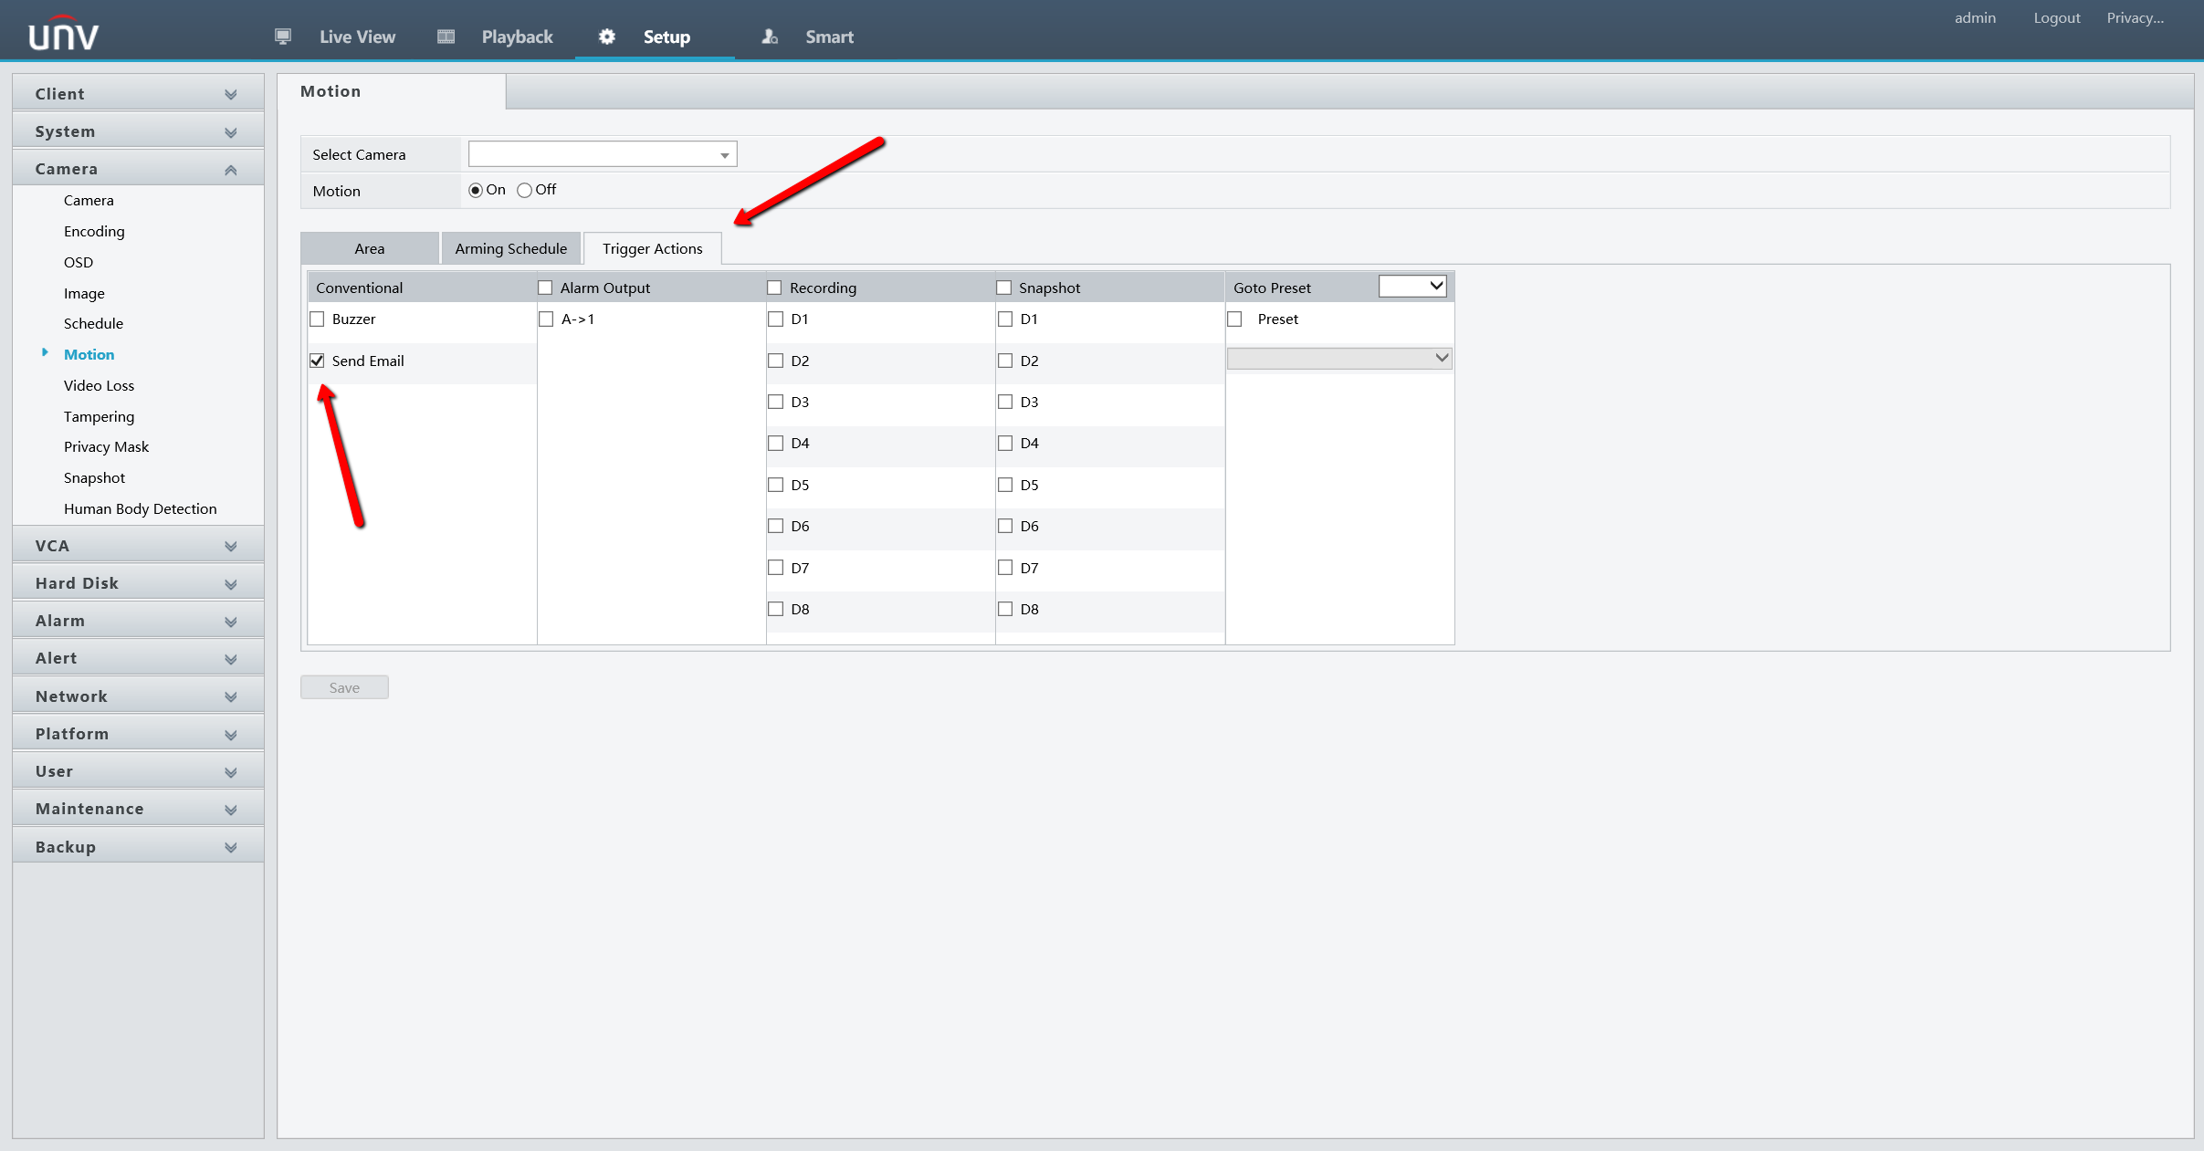
Task: Turn Motion detection Off
Action: [524, 190]
